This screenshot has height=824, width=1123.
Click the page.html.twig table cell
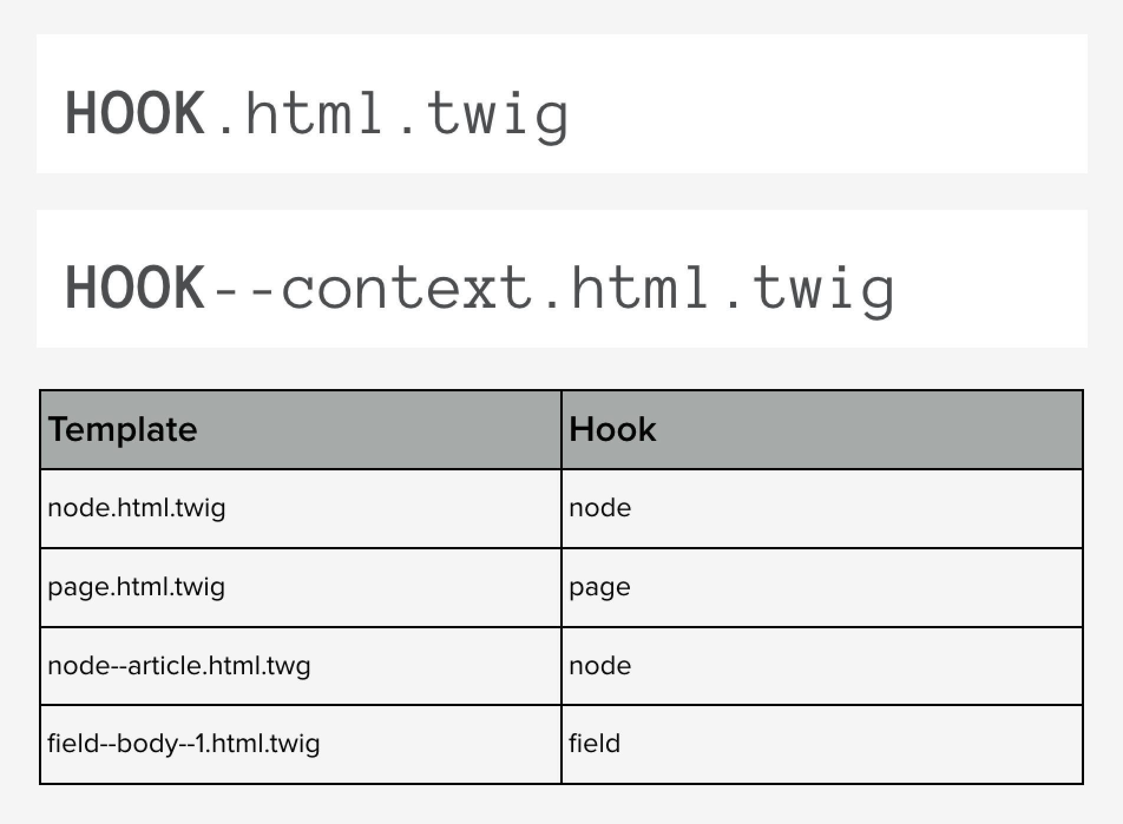coord(136,587)
